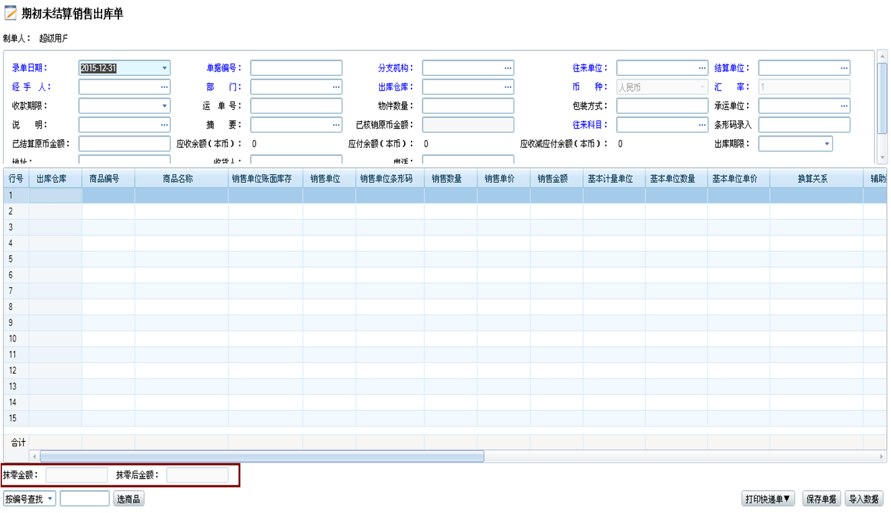891x513 pixels.
Task: Click the 已结算原币金额 input field
Action: click(124, 143)
